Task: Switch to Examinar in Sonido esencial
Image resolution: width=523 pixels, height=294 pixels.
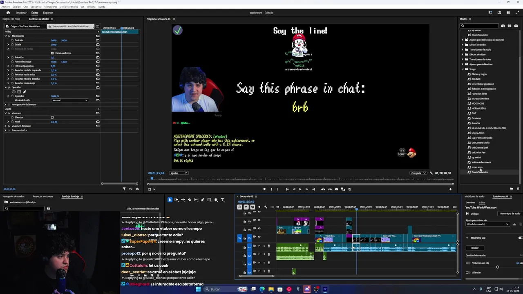Action: 470,203
